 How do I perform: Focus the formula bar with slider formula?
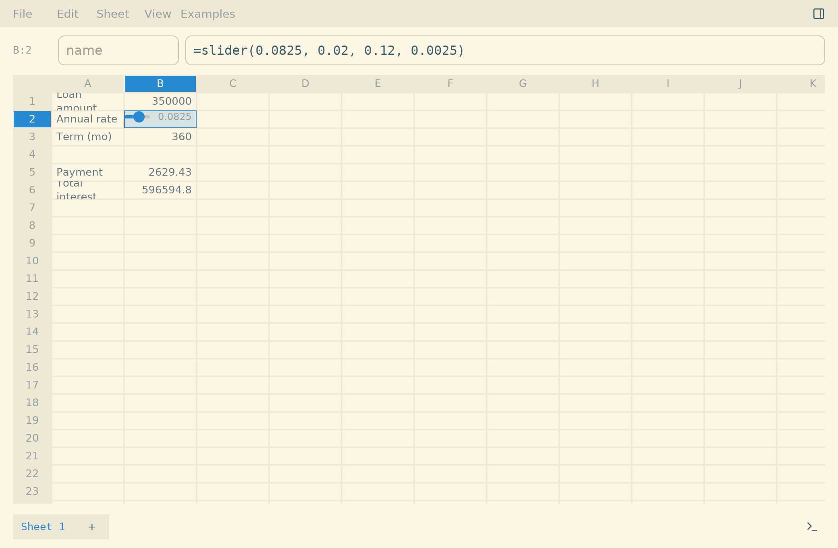pyautogui.click(x=505, y=50)
